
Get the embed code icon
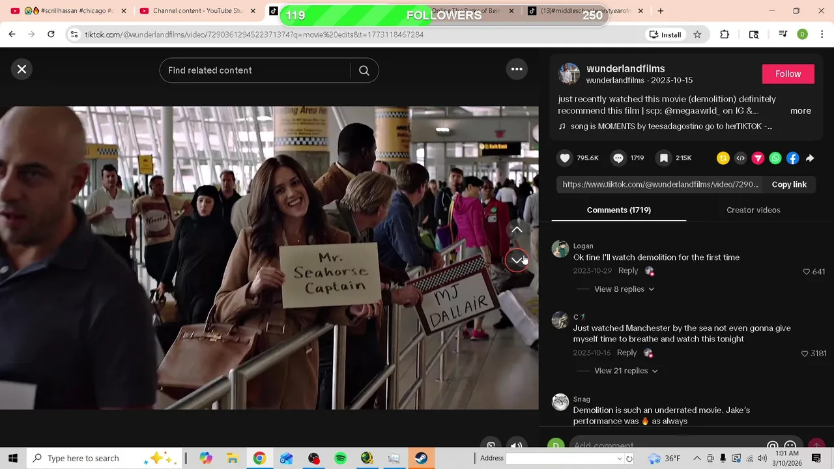pos(740,158)
